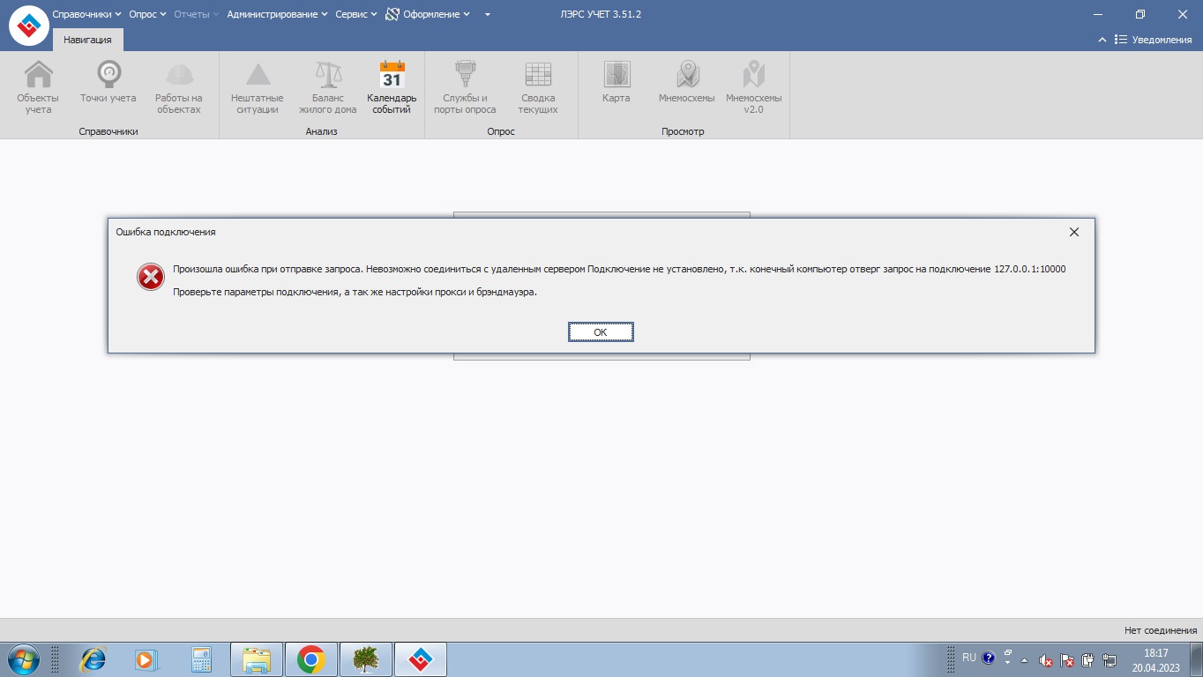Click the language bar options arrow
The height and width of the screenshot is (677, 1203).
1008,663
